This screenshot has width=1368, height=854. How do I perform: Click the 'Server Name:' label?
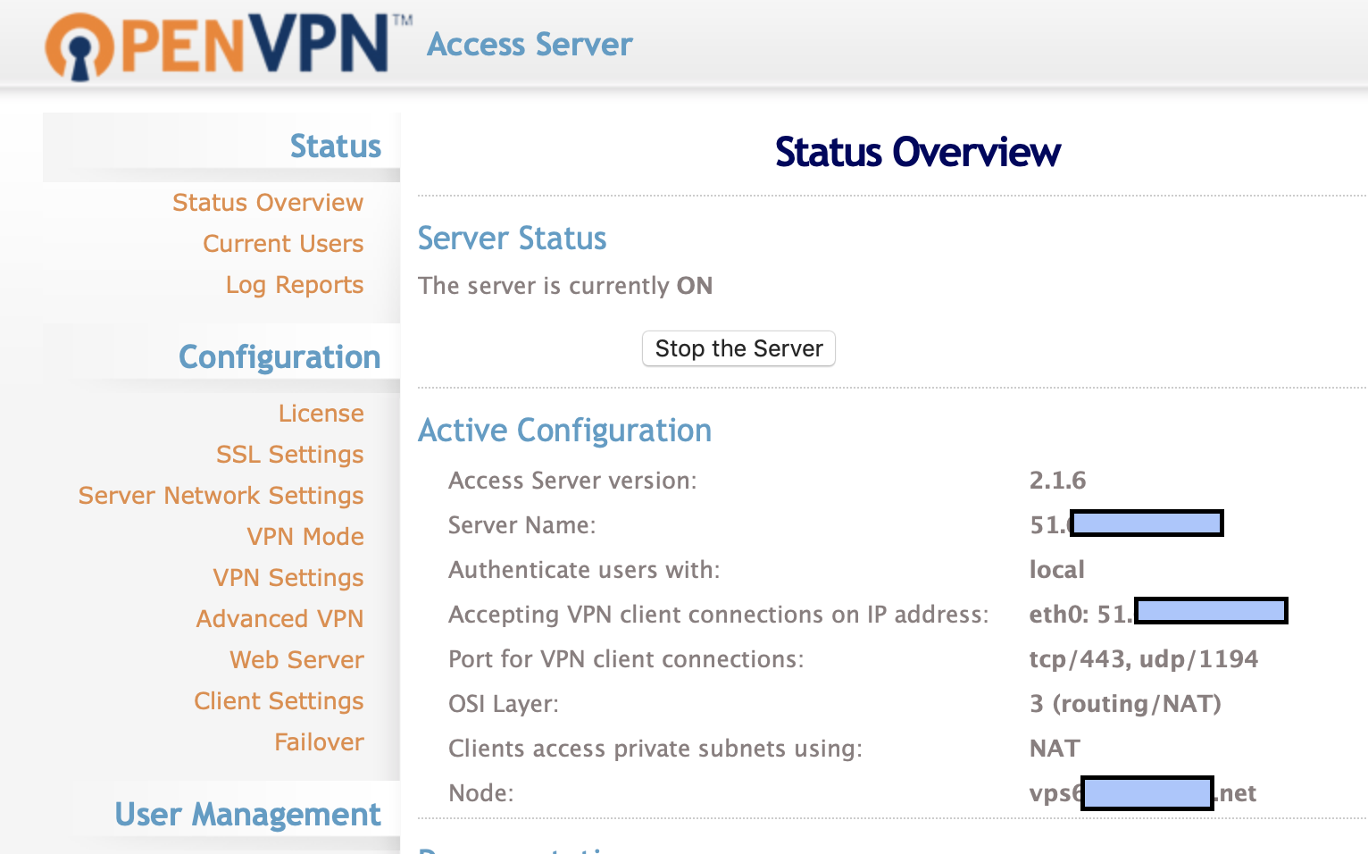point(522,525)
